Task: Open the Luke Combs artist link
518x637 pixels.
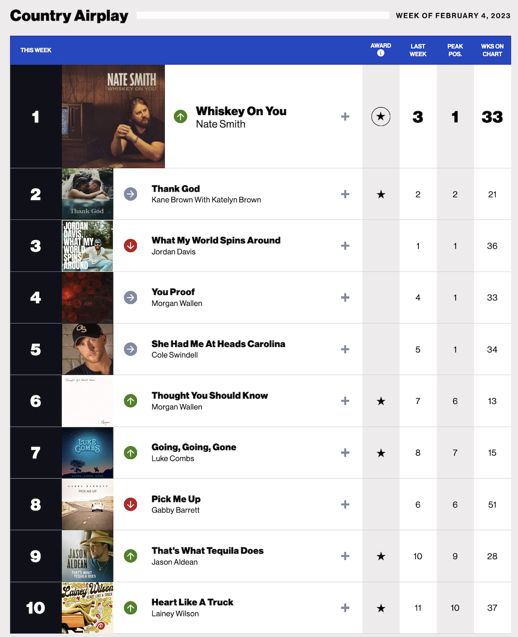Action: pyautogui.click(x=173, y=459)
